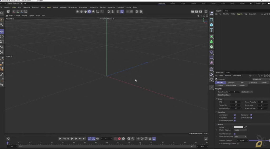The height and width of the screenshot is (149, 270).
Task: Toggle playback sound with the speaker icon
Action: [98, 139]
